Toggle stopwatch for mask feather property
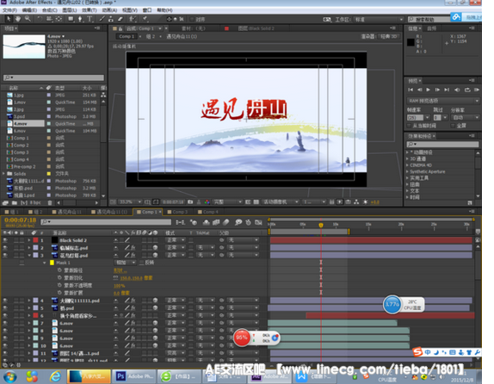The height and width of the screenshot is (384, 494). 59,278
